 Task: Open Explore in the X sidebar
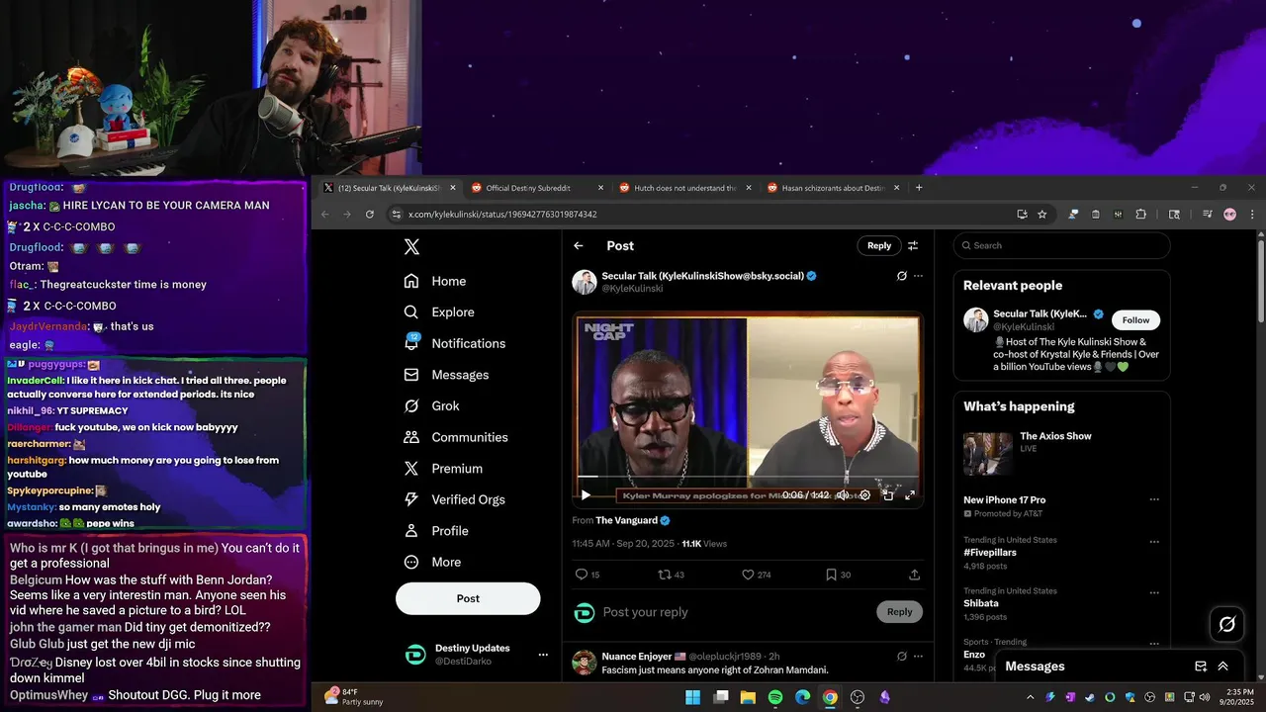point(439,312)
